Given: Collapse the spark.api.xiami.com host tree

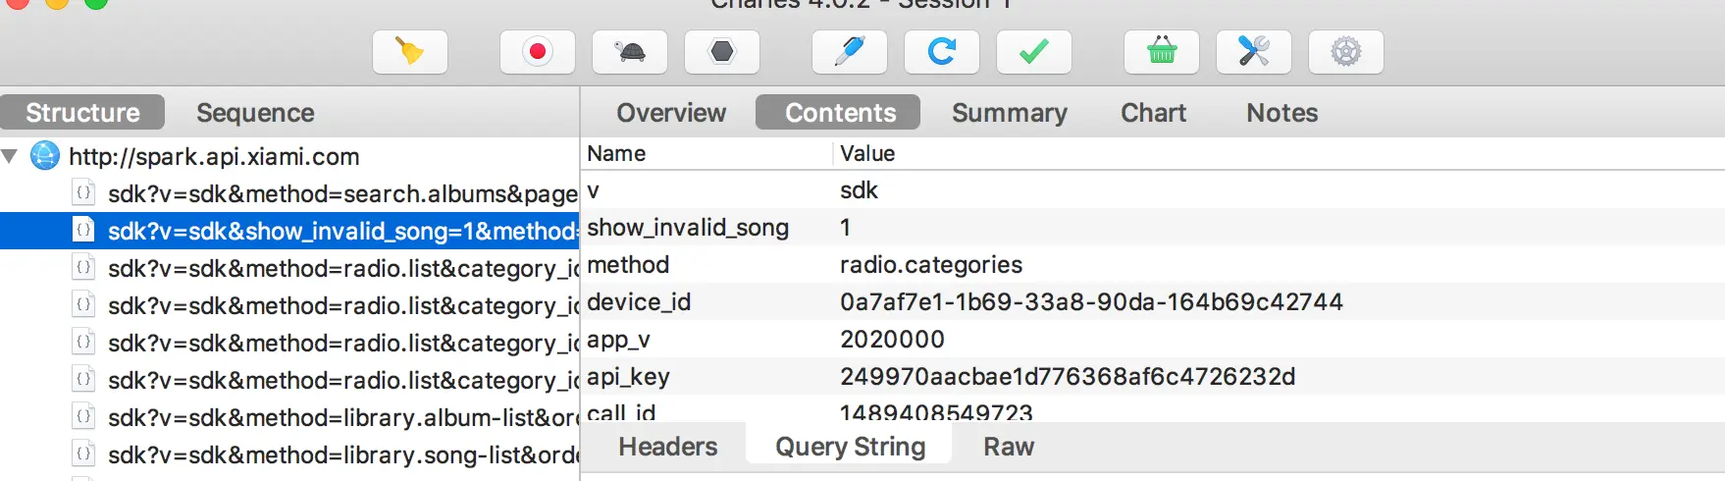Looking at the screenshot, I should pos(11,156).
